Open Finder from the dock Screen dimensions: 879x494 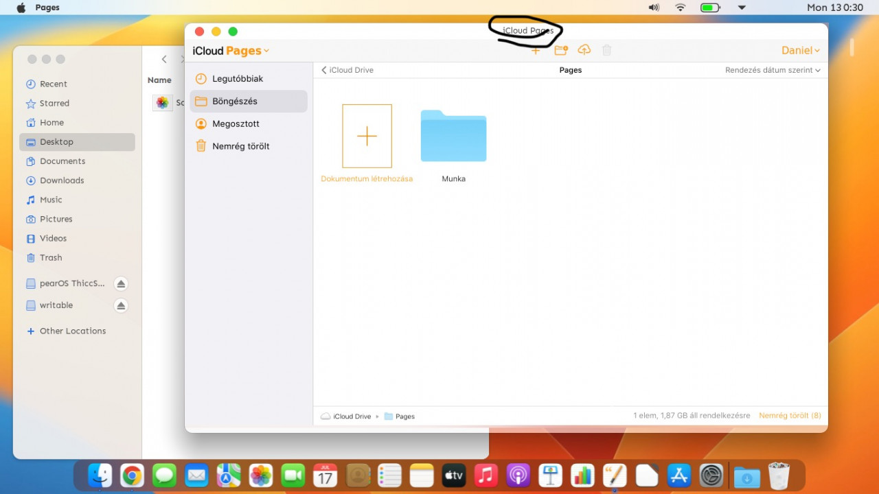click(x=100, y=475)
